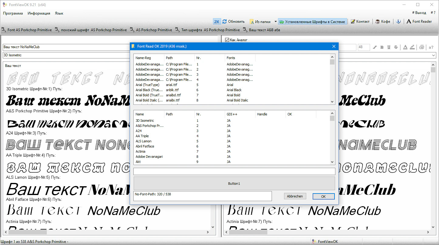This screenshot has height=245, width=439.
Task: Select the 3D Isometric list row
Action: (145, 121)
